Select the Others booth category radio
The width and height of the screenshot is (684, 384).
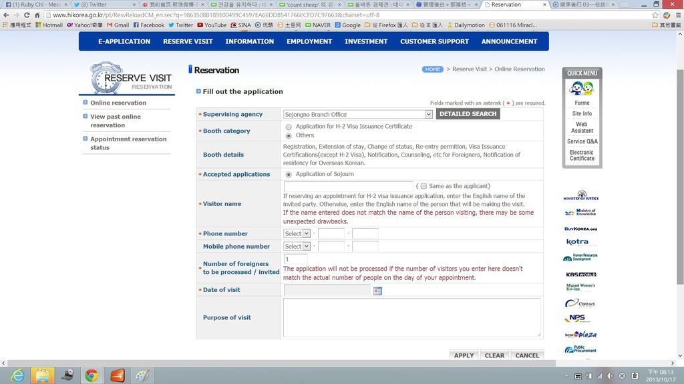coord(289,136)
